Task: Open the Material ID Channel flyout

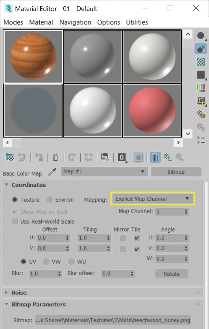Action: tap(122, 157)
